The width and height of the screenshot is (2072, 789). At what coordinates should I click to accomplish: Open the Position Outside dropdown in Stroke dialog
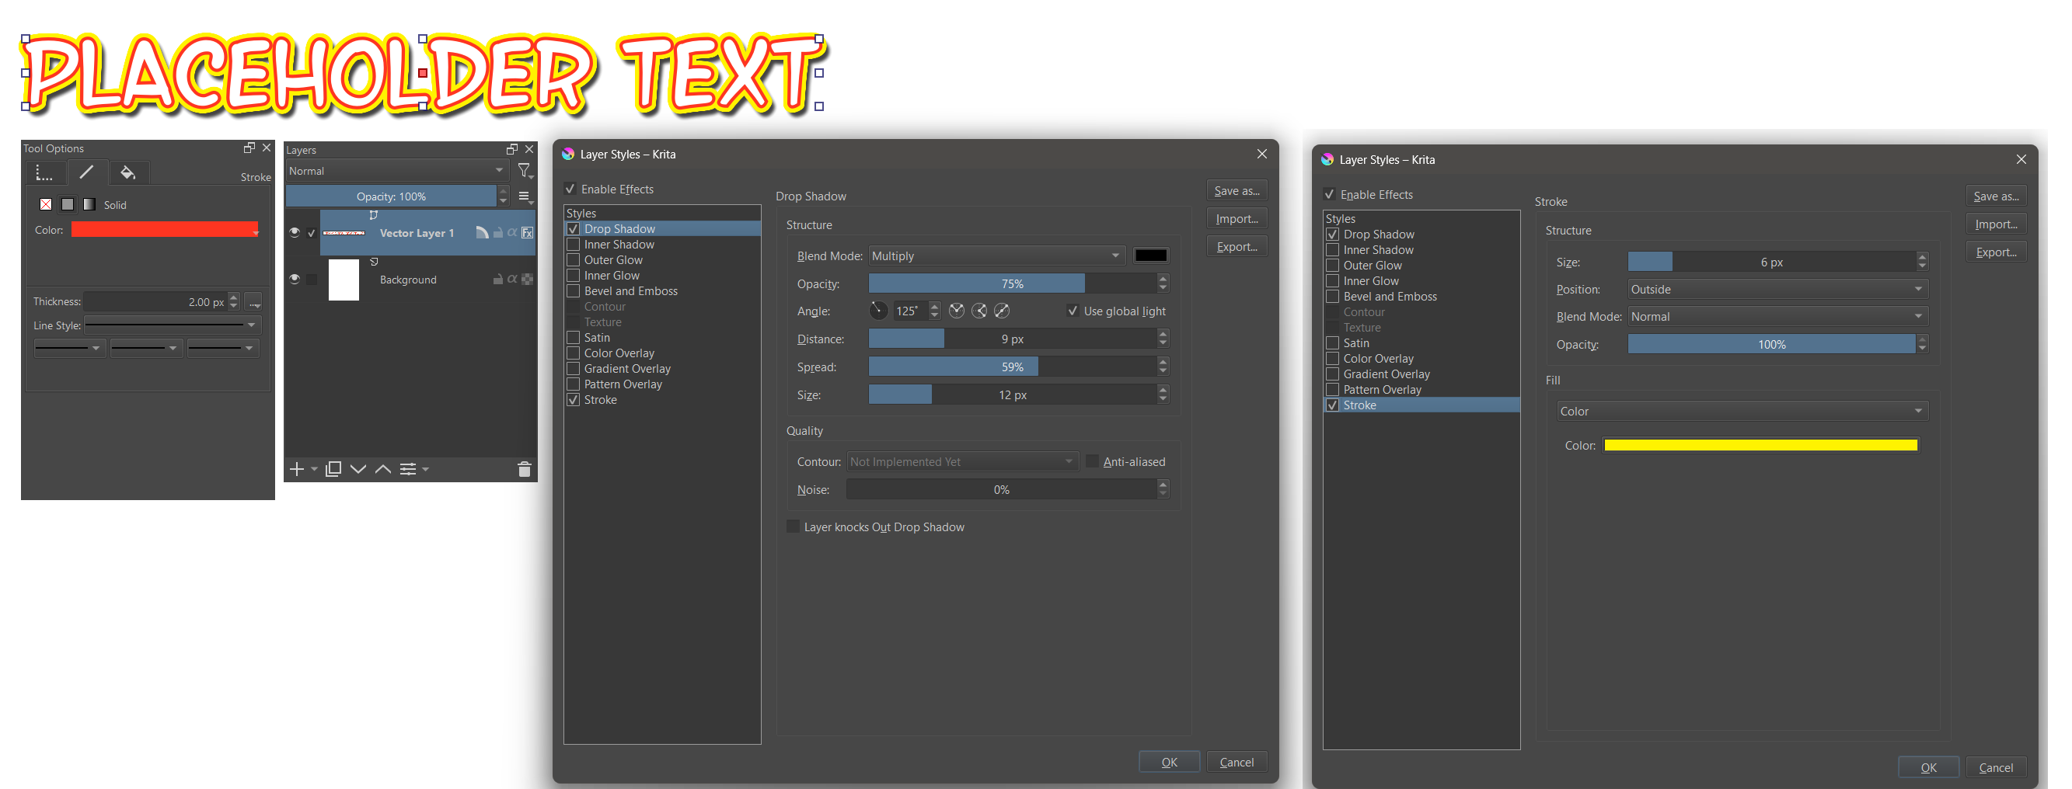tap(1777, 289)
